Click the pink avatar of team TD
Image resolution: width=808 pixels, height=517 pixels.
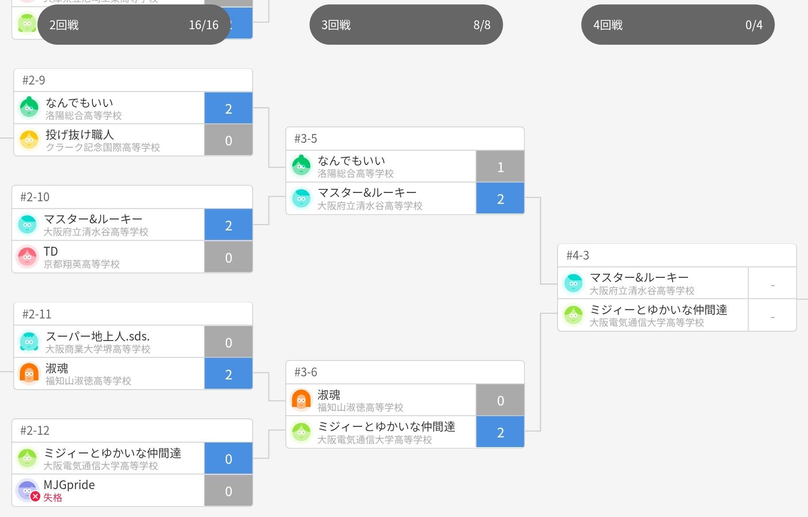(27, 257)
